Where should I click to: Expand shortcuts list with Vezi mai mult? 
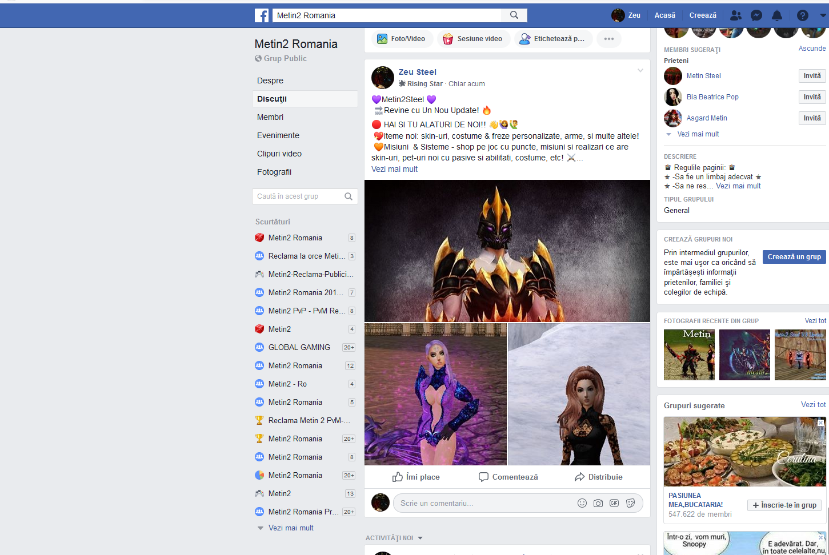(x=291, y=528)
